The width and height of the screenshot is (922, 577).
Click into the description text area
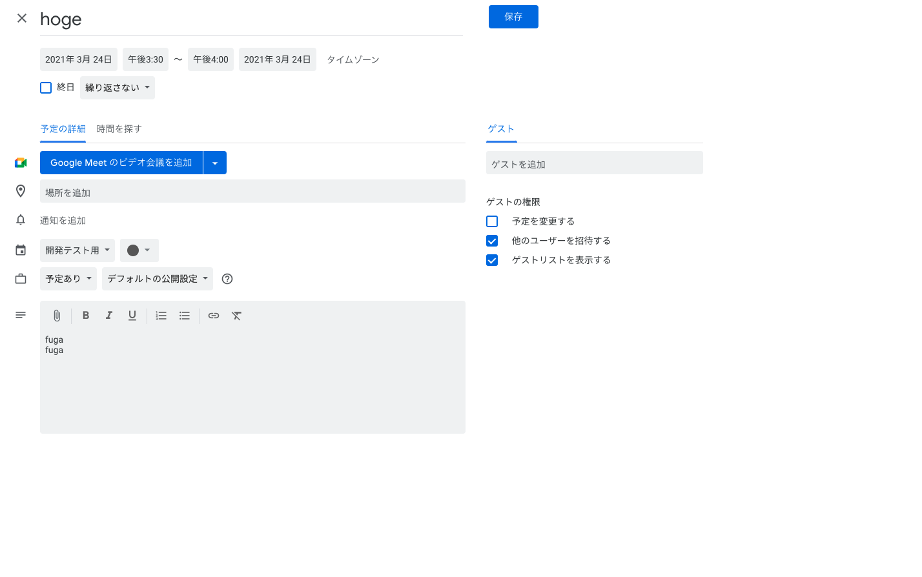click(252, 381)
